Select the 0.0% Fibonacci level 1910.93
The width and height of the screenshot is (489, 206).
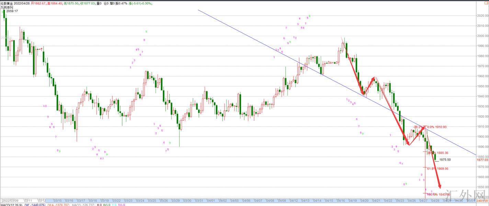coord(441,127)
